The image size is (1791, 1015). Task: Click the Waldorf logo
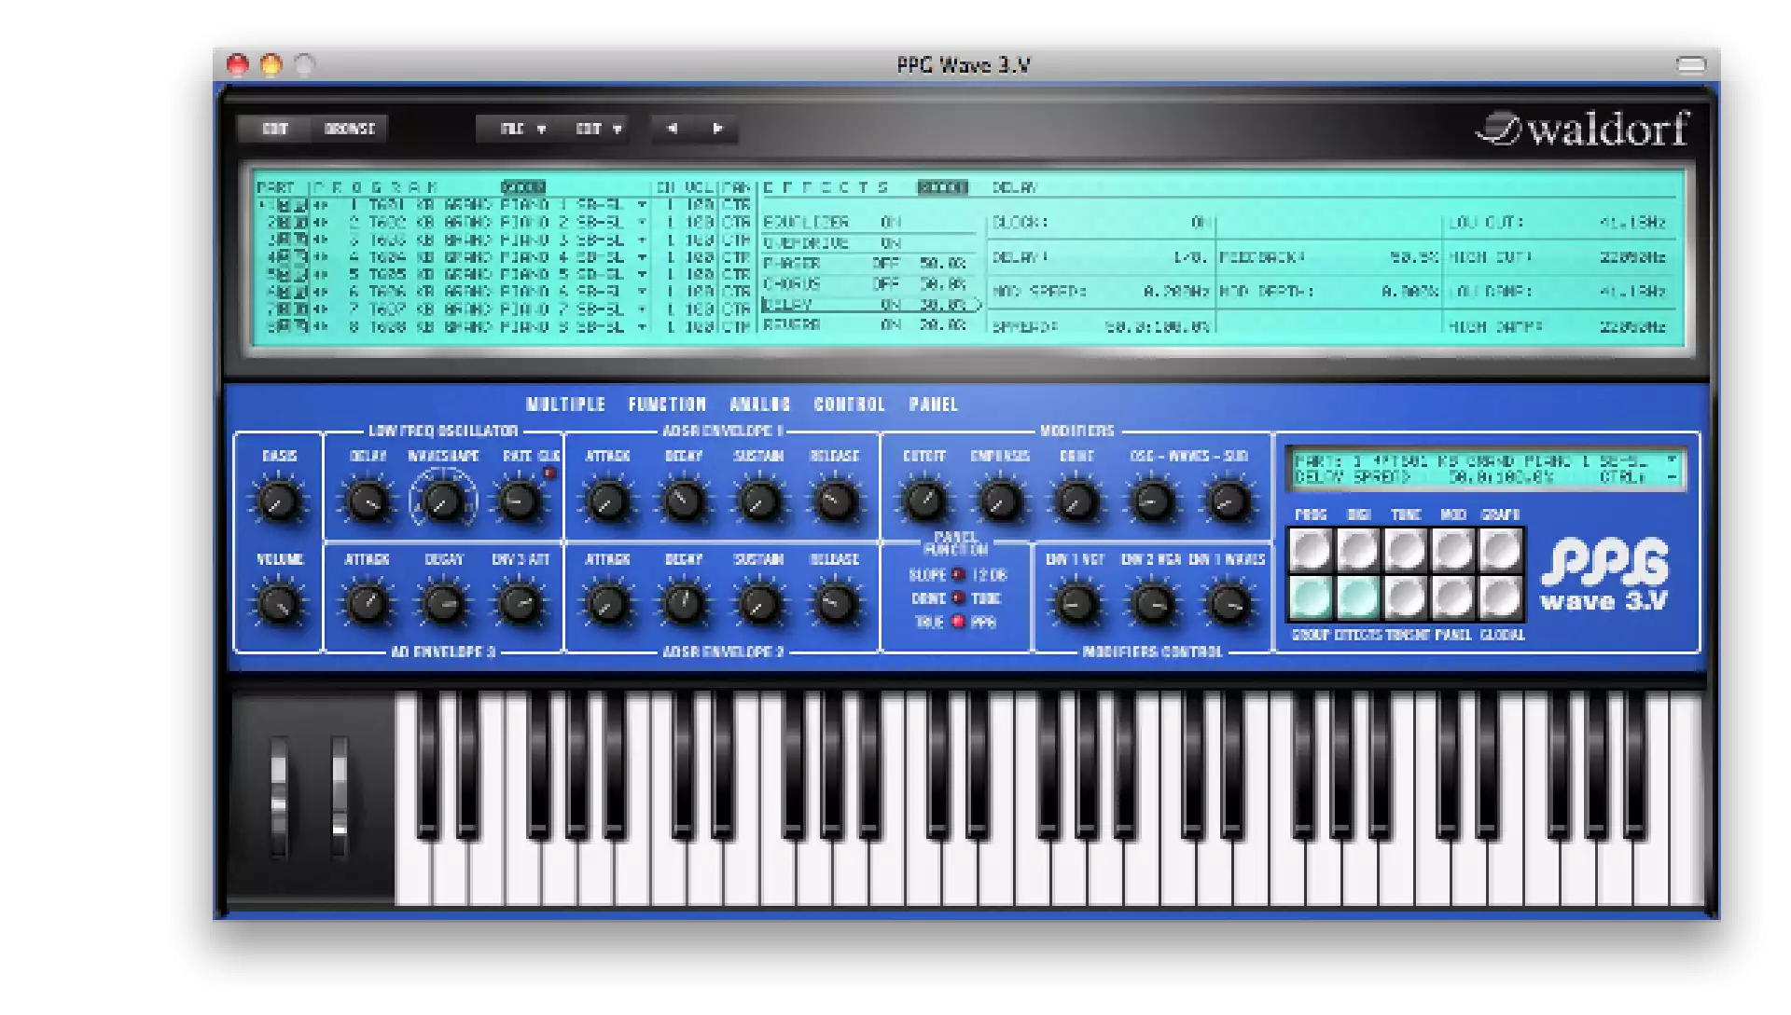tap(1583, 130)
